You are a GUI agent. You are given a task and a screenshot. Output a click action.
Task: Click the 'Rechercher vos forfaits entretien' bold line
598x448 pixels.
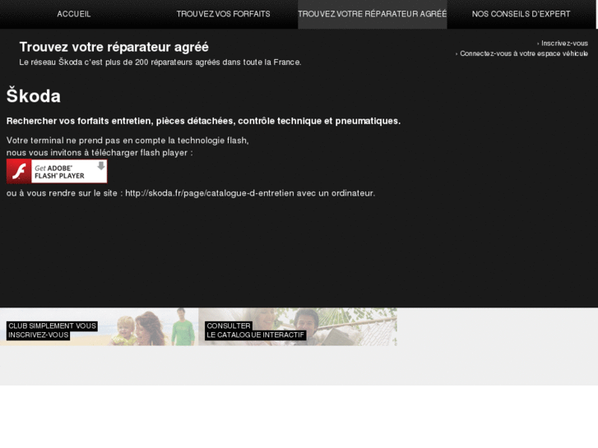(x=203, y=121)
